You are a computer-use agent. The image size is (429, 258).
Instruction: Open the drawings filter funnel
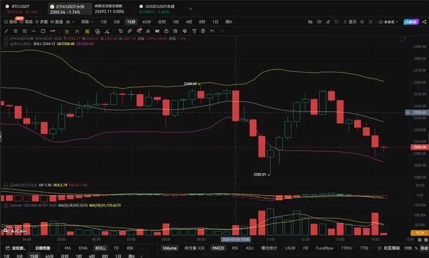tap(194, 31)
